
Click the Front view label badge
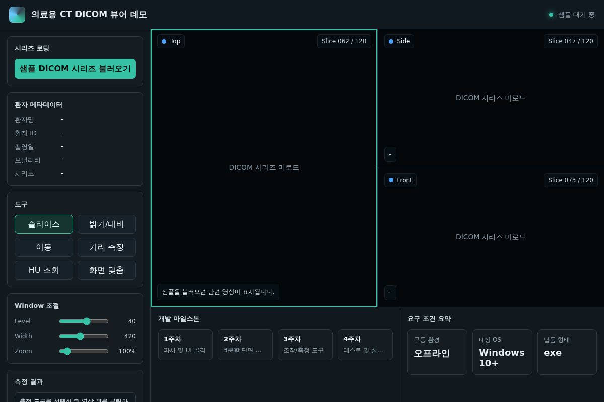coord(400,180)
